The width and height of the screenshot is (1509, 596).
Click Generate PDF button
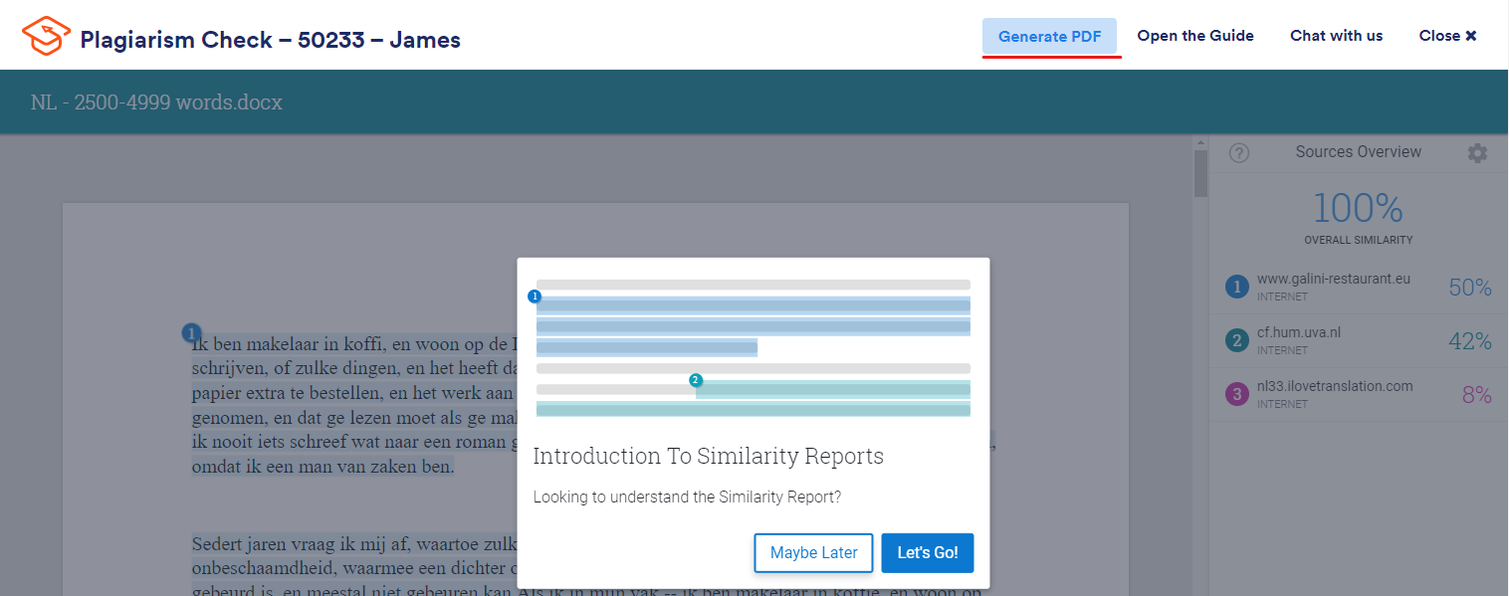(x=1049, y=36)
